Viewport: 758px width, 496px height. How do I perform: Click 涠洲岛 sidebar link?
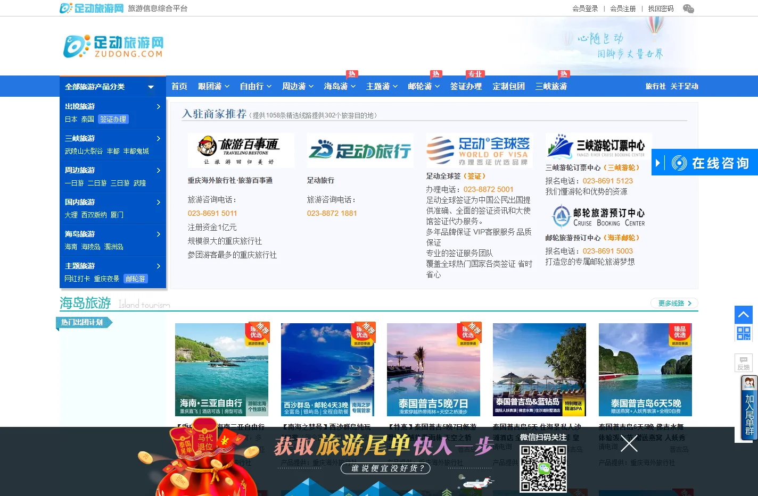(113, 247)
